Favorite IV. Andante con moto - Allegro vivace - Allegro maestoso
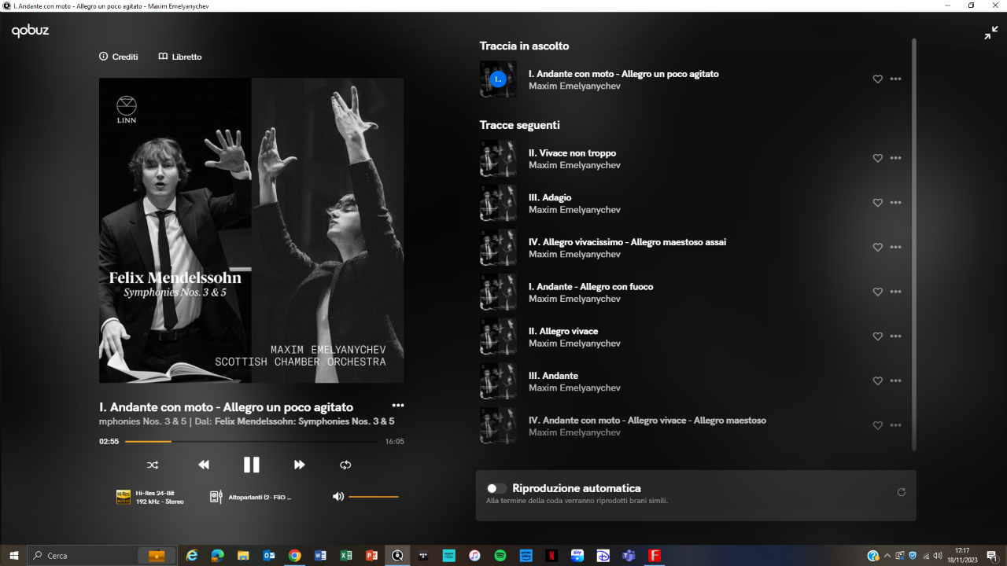Viewport: 1007px width, 566px height. (878, 426)
